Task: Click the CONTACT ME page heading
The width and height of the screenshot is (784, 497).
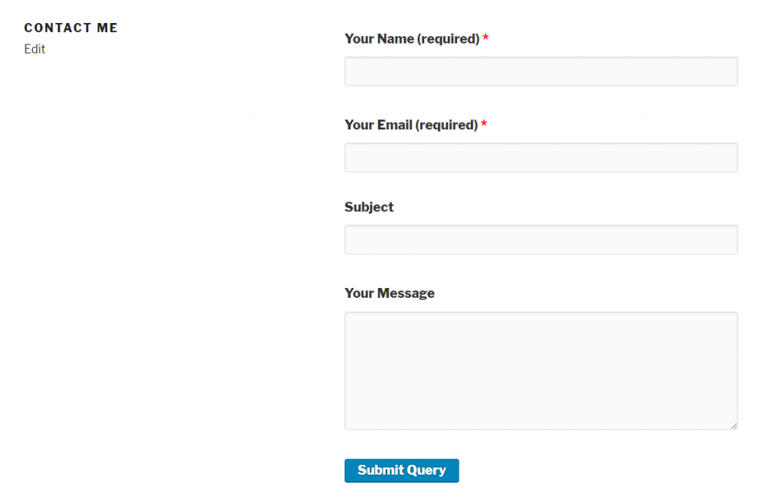Action: tap(70, 28)
